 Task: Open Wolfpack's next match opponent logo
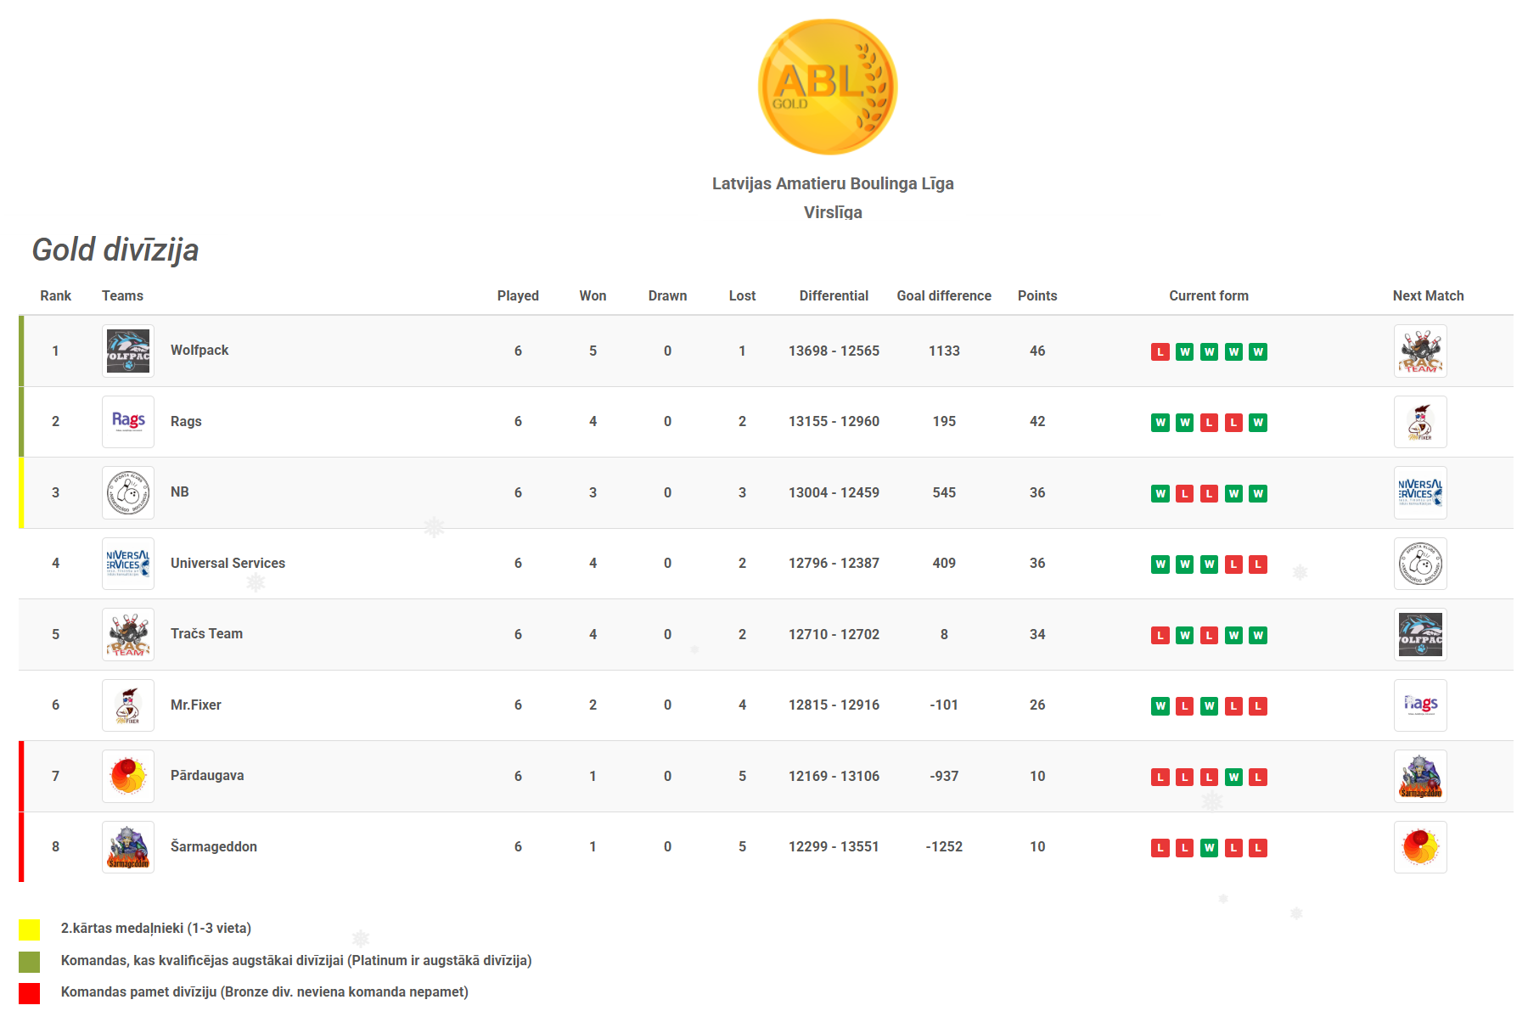tap(1420, 351)
